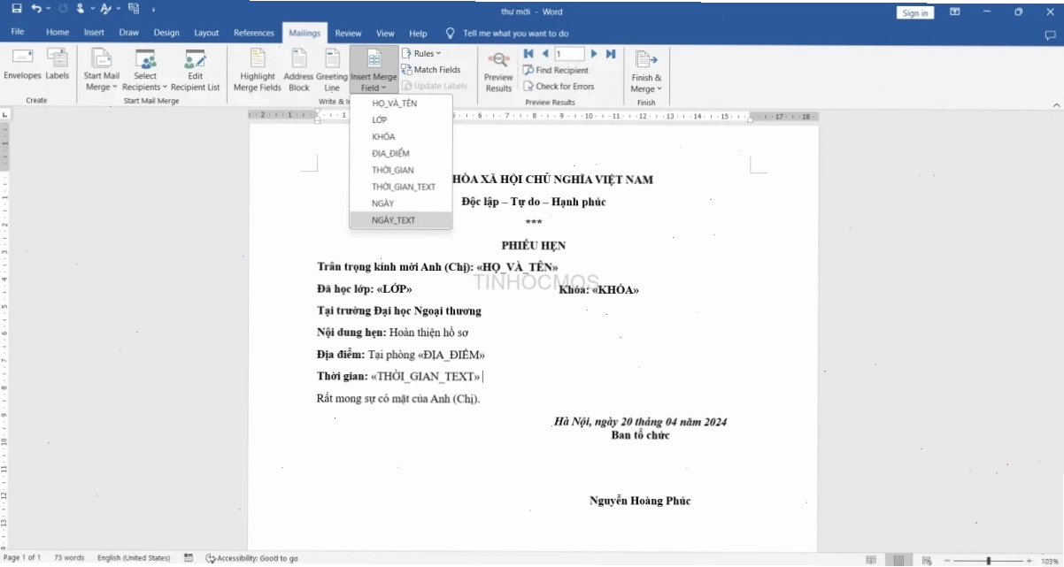Screen dimensions: 1064x567
Task: Select NGÀY merge field from list
Action: click(x=401, y=203)
